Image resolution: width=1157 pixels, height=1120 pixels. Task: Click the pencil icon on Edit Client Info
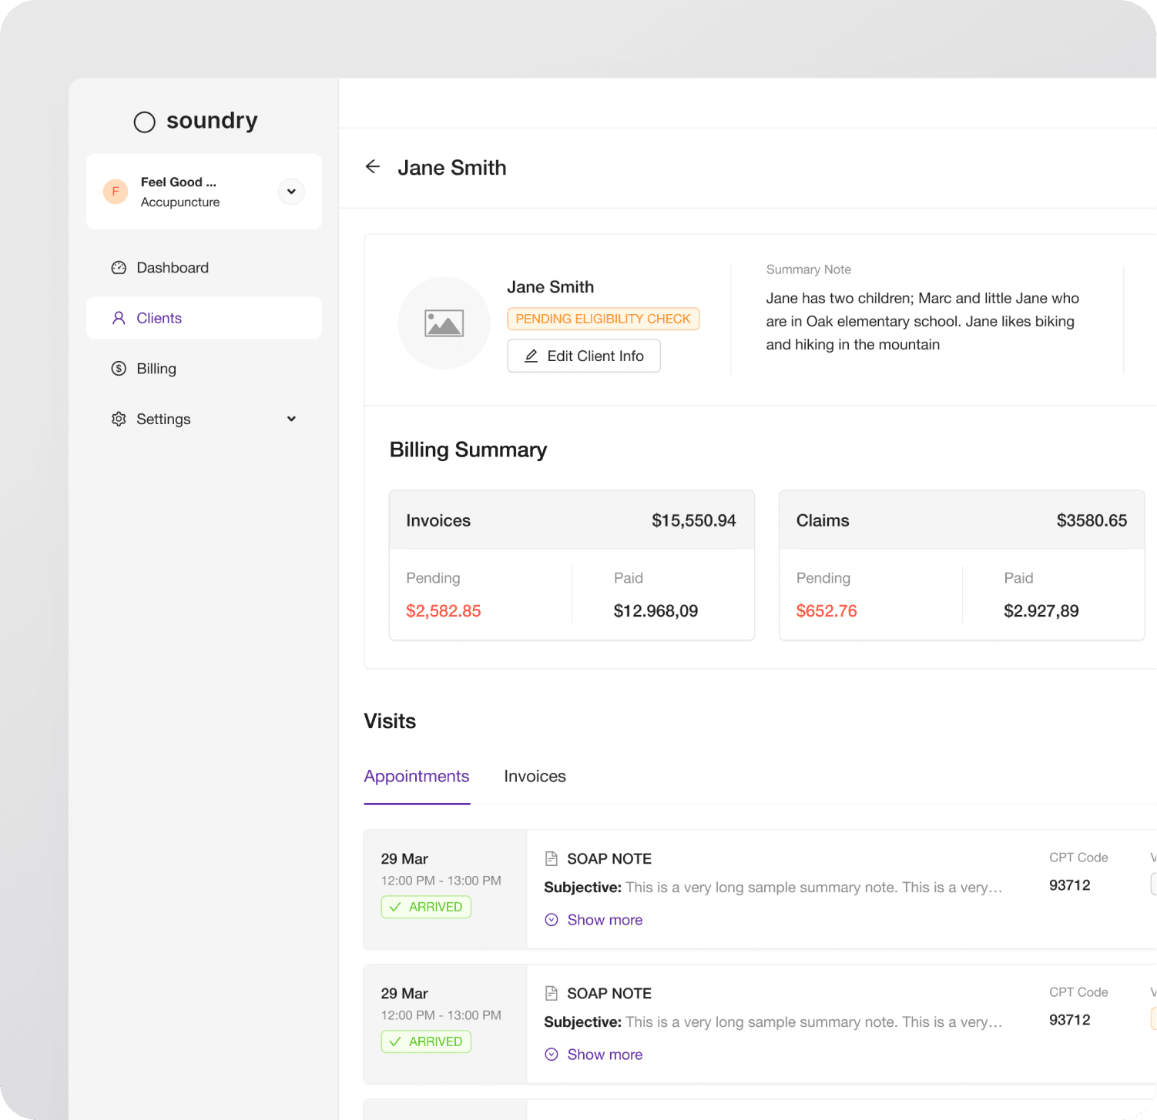531,356
